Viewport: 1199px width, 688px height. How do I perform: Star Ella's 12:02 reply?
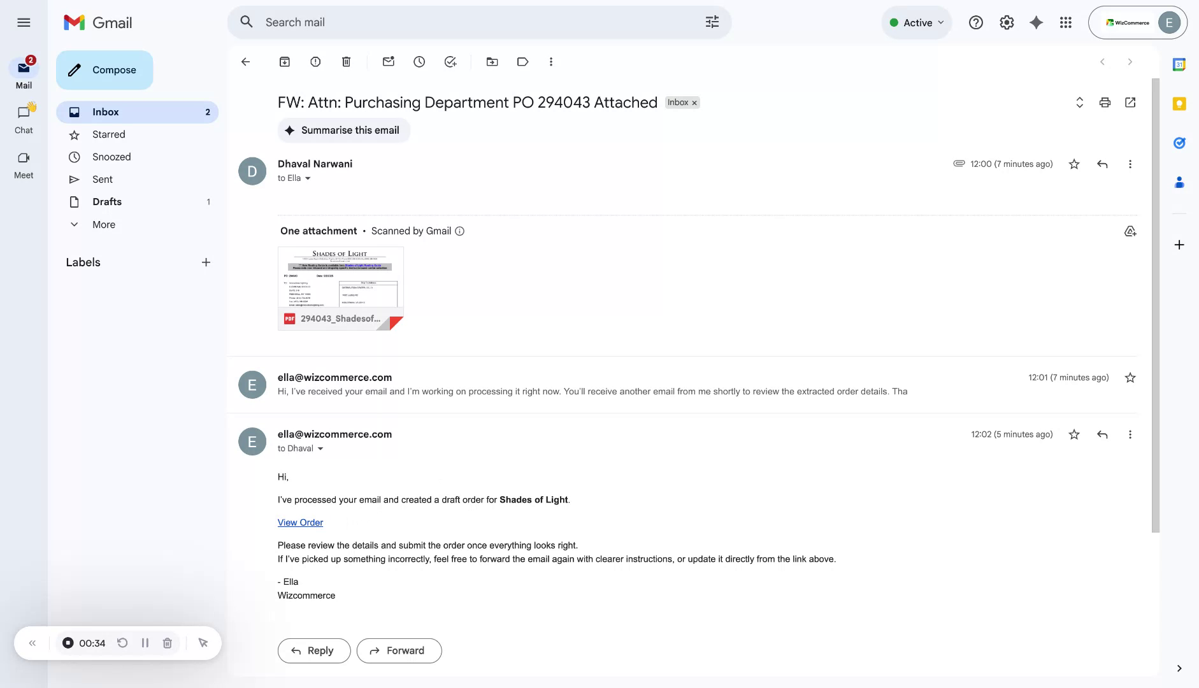(x=1074, y=434)
